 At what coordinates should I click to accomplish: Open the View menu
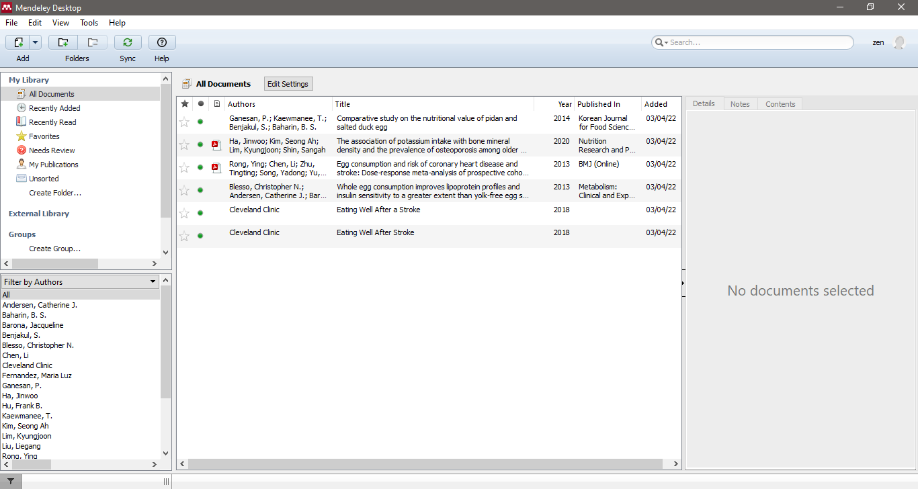(60, 23)
